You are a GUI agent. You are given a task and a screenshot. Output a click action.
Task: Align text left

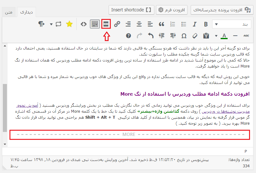pos(150,24)
